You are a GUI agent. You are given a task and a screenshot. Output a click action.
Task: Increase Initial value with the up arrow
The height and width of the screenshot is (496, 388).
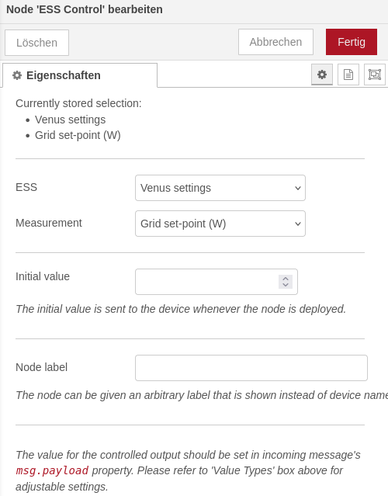point(286,279)
